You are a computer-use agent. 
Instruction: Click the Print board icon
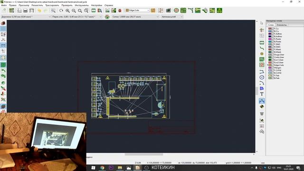click(x=25, y=10)
